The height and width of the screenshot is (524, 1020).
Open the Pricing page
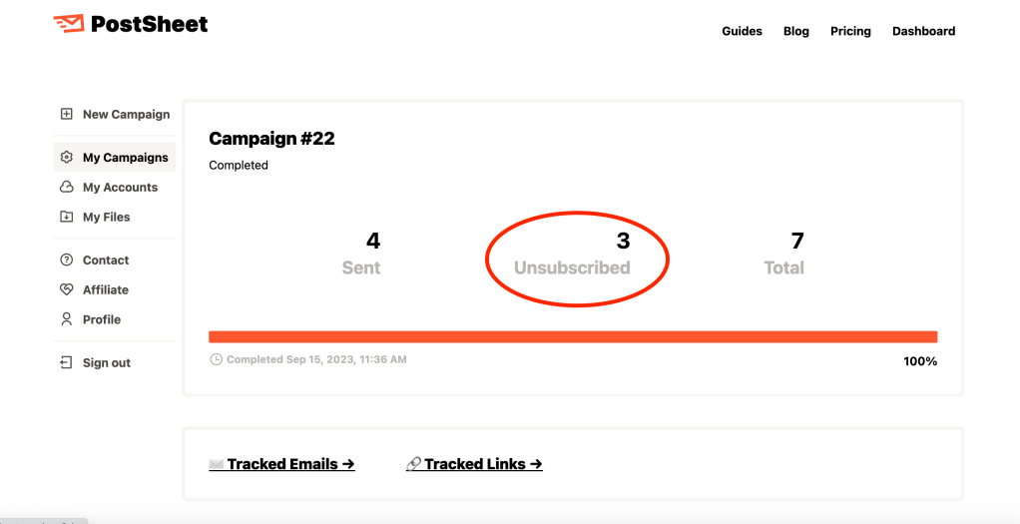click(850, 32)
